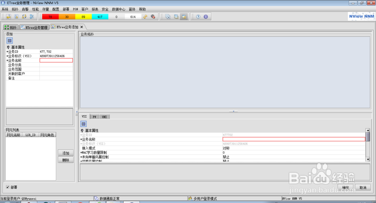Open the 报表 menu

pyautogui.click(x=95, y=9)
